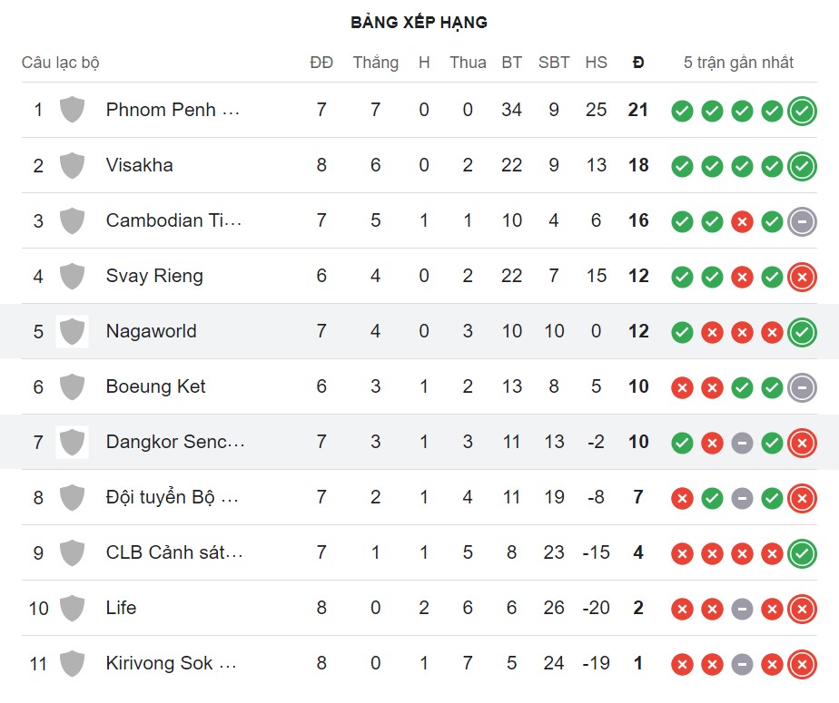Click Dangkor Senchey's gray draw form icon
The width and height of the screenshot is (839, 703).
point(742,442)
